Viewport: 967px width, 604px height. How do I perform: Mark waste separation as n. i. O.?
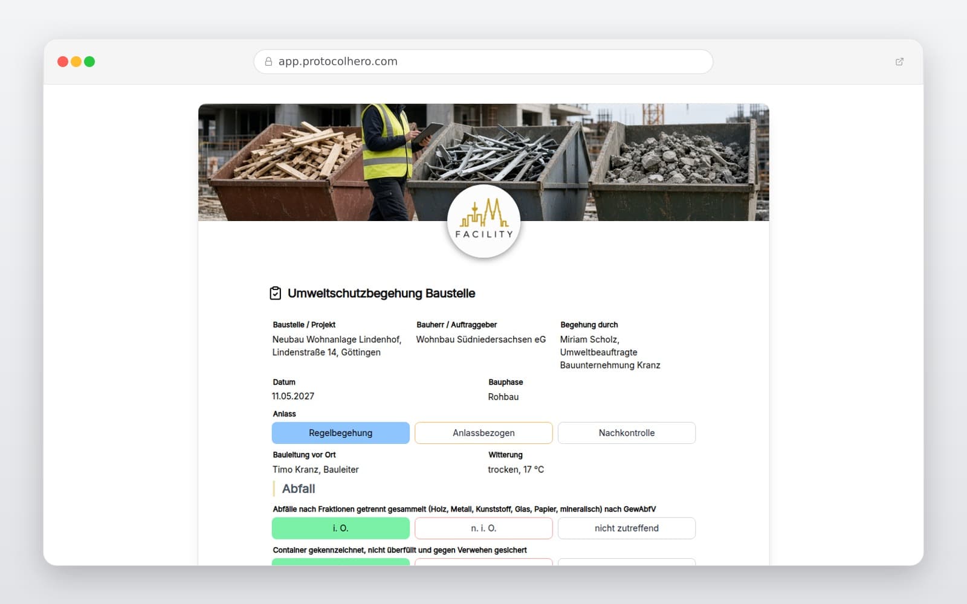[x=483, y=528]
